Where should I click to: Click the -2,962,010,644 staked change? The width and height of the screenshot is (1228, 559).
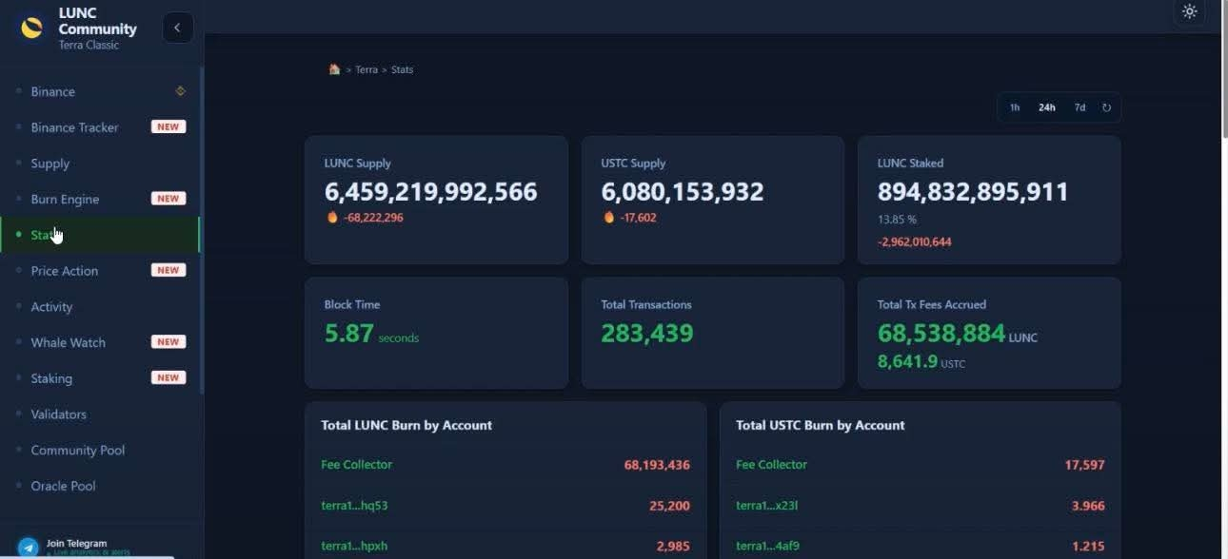pyautogui.click(x=914, y=242)
